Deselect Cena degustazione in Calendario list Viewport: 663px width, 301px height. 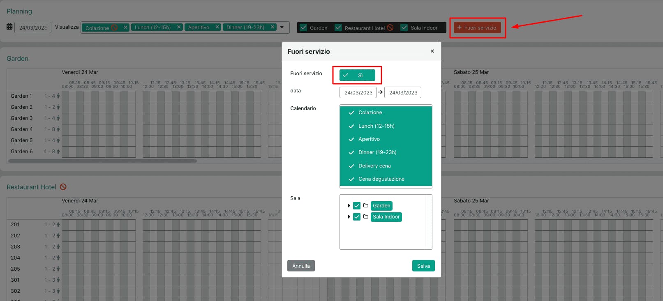[x=386, y=179]
